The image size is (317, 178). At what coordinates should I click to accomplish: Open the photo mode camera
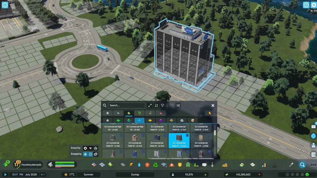313,165
